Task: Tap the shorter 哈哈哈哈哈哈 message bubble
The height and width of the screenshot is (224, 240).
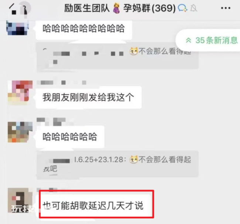Action: click(x=70, y=137)
